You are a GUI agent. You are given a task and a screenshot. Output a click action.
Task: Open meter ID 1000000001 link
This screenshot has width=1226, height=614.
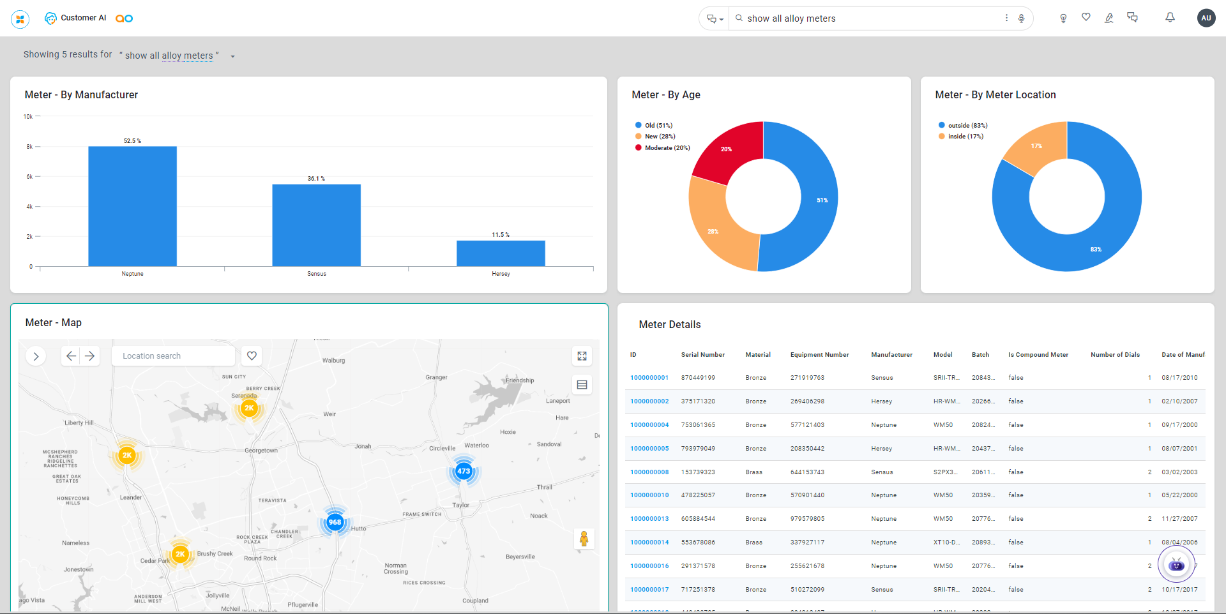649,378
